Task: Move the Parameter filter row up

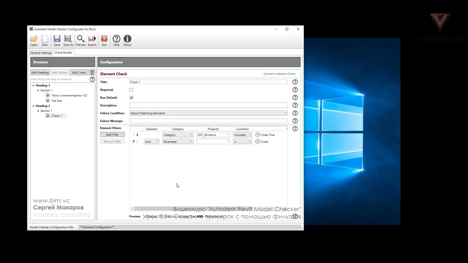Action: tap(133, 141)
